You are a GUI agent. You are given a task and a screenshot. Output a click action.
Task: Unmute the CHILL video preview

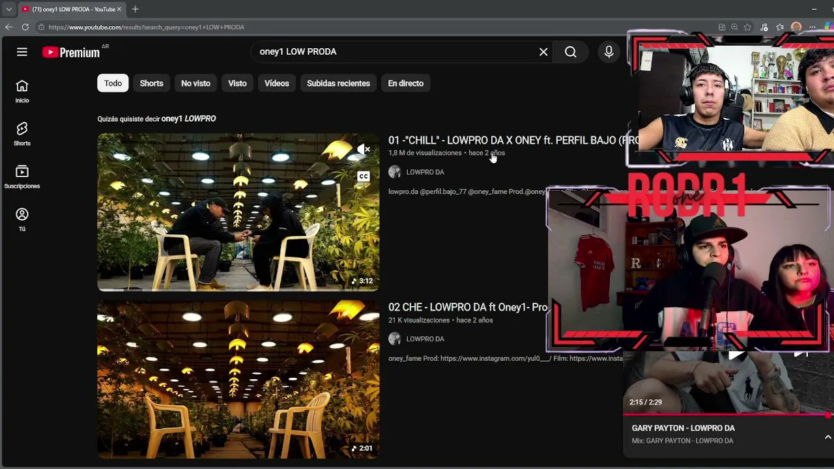364,150
